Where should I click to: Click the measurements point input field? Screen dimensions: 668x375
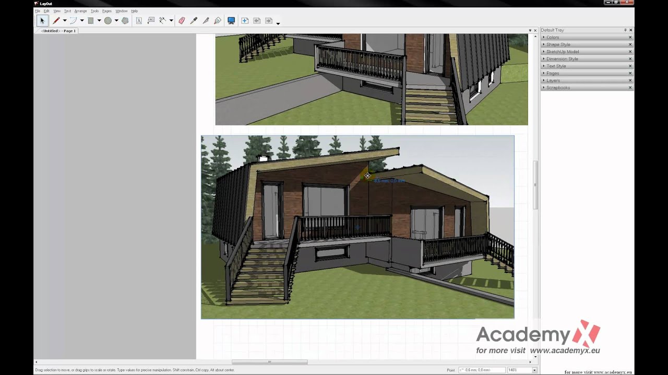click(482, 370)
